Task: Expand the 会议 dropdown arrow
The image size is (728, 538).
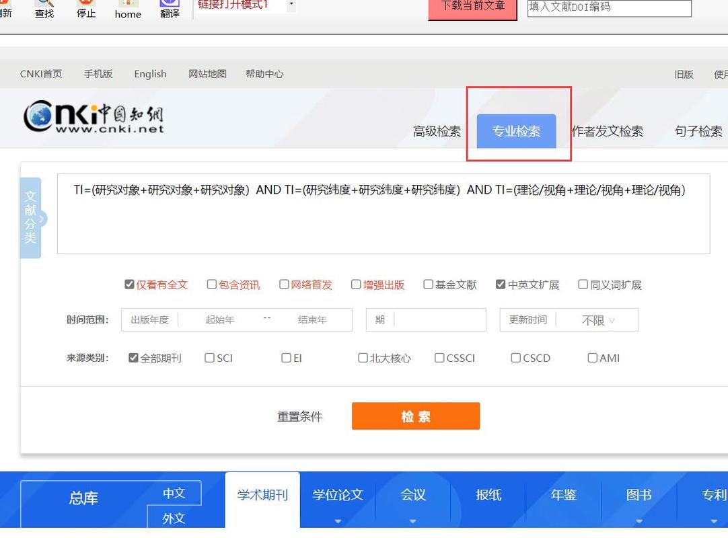Action: pyautogui.click(x=412, y=521)
